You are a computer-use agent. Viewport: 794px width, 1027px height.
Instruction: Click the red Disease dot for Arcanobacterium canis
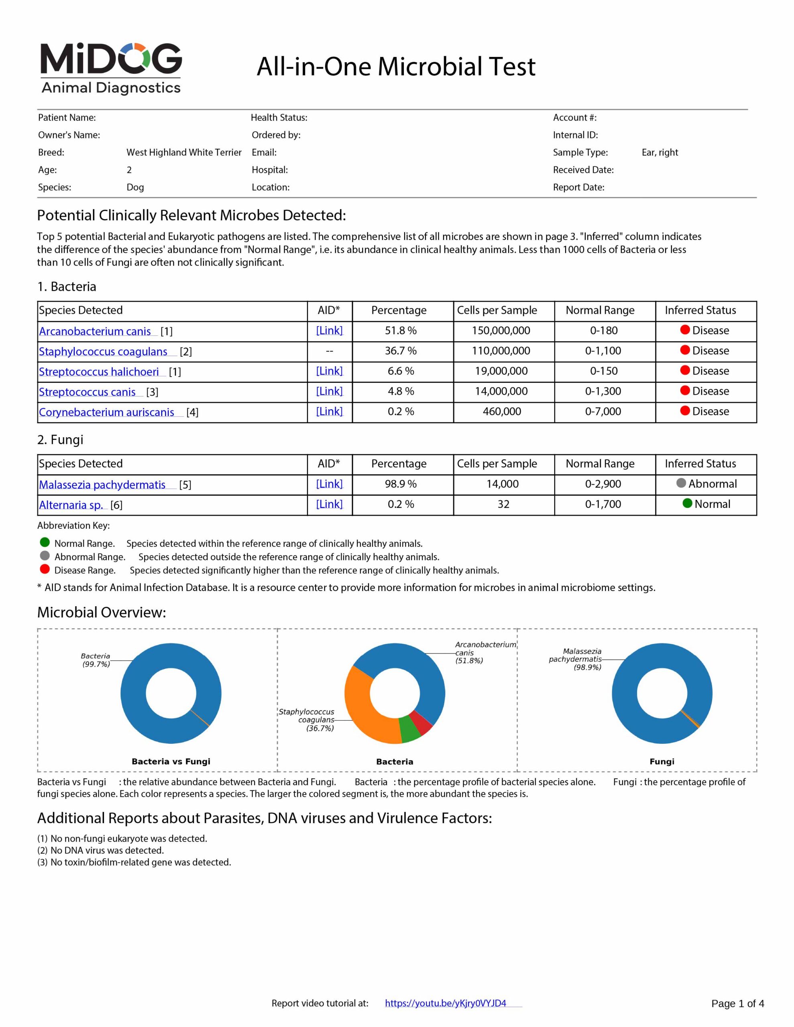click(x=685, y=330)
